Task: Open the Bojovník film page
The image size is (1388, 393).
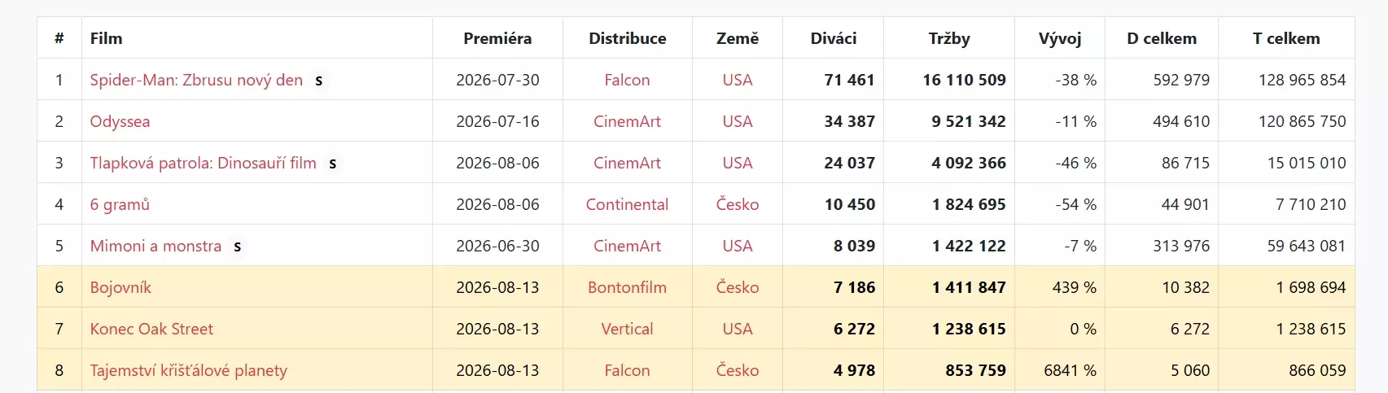Action: [120, 287]
